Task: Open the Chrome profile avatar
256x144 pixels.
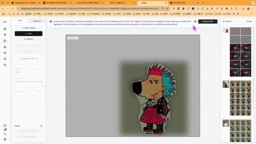Action: (248, 9)
